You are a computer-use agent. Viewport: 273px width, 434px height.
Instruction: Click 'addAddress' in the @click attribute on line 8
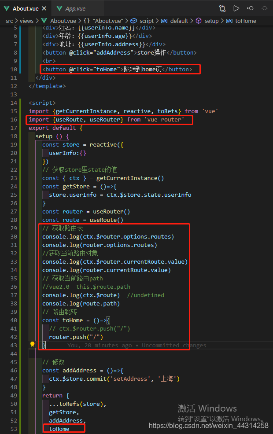click(x=114, y=52)
